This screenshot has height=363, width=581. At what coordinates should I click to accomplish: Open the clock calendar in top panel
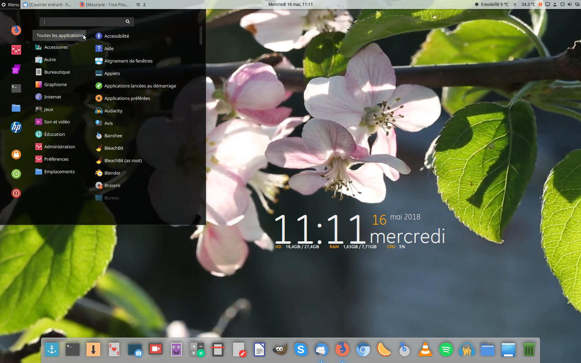tap(290, 5)
